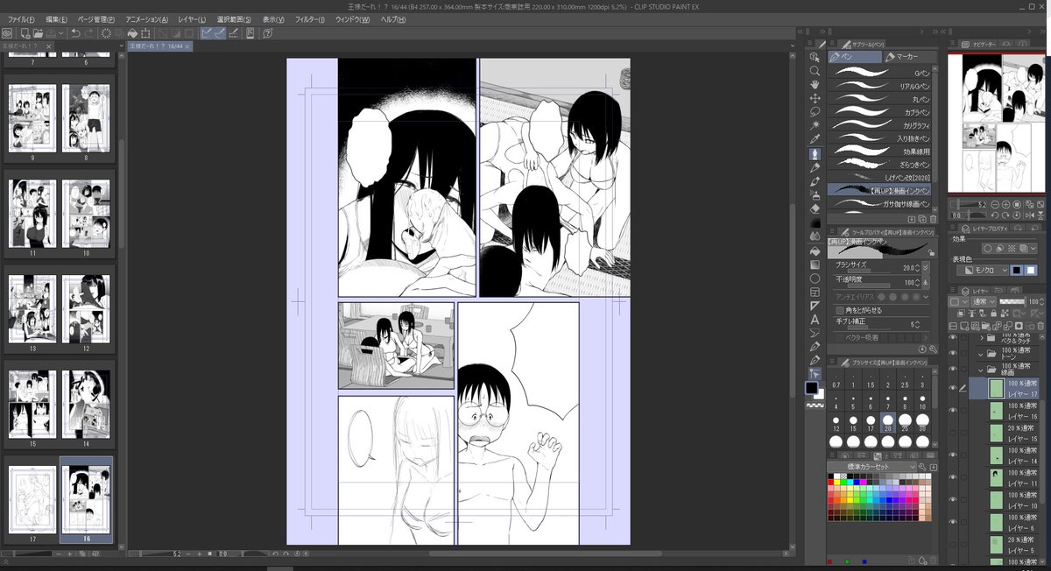1051x571 pixels.
Task: Select the Fill bucket tool
Action: [x=815, y=250]
